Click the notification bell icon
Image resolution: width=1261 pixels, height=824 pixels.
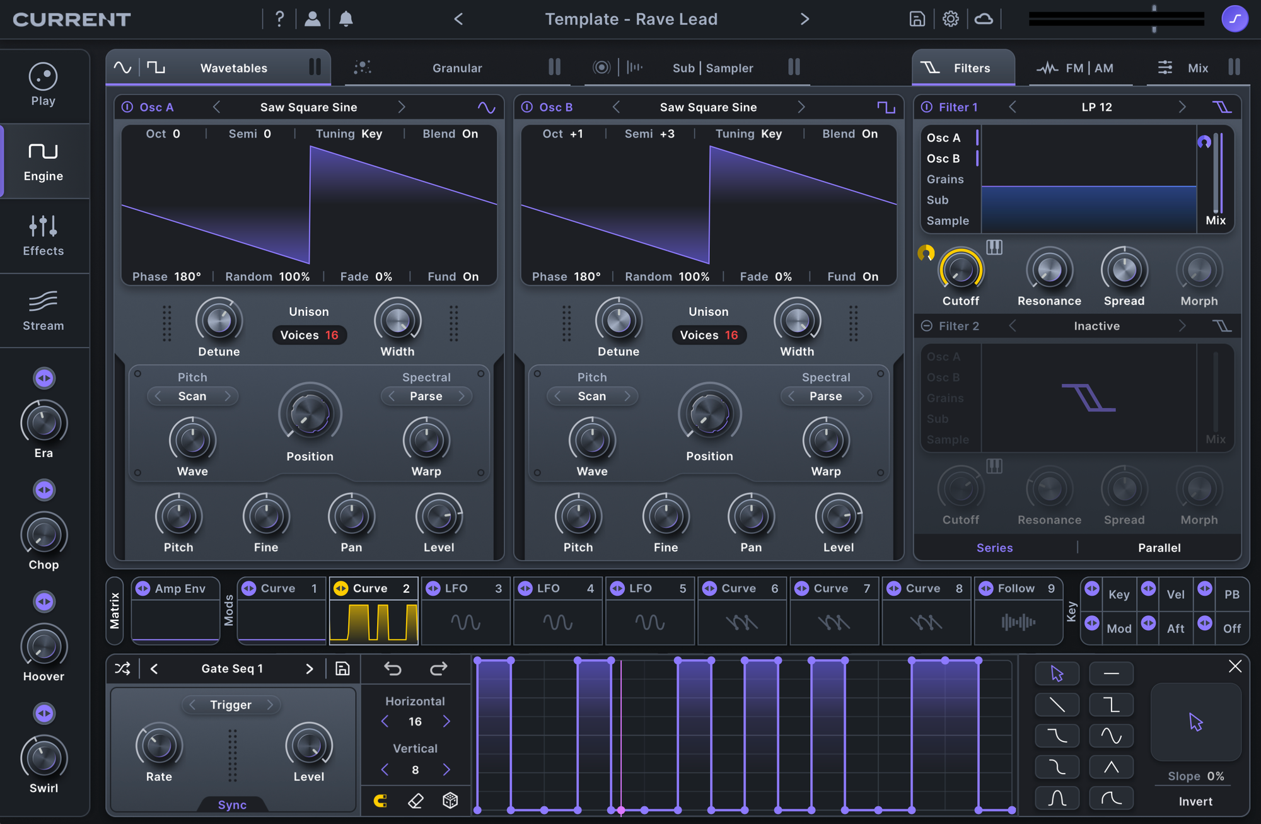[x=346, y=19]
